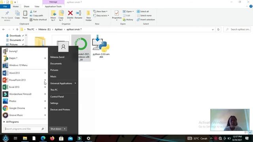Click the Pin to Quick access icon
Screen dimensions: 253x142
coord(7,13)
